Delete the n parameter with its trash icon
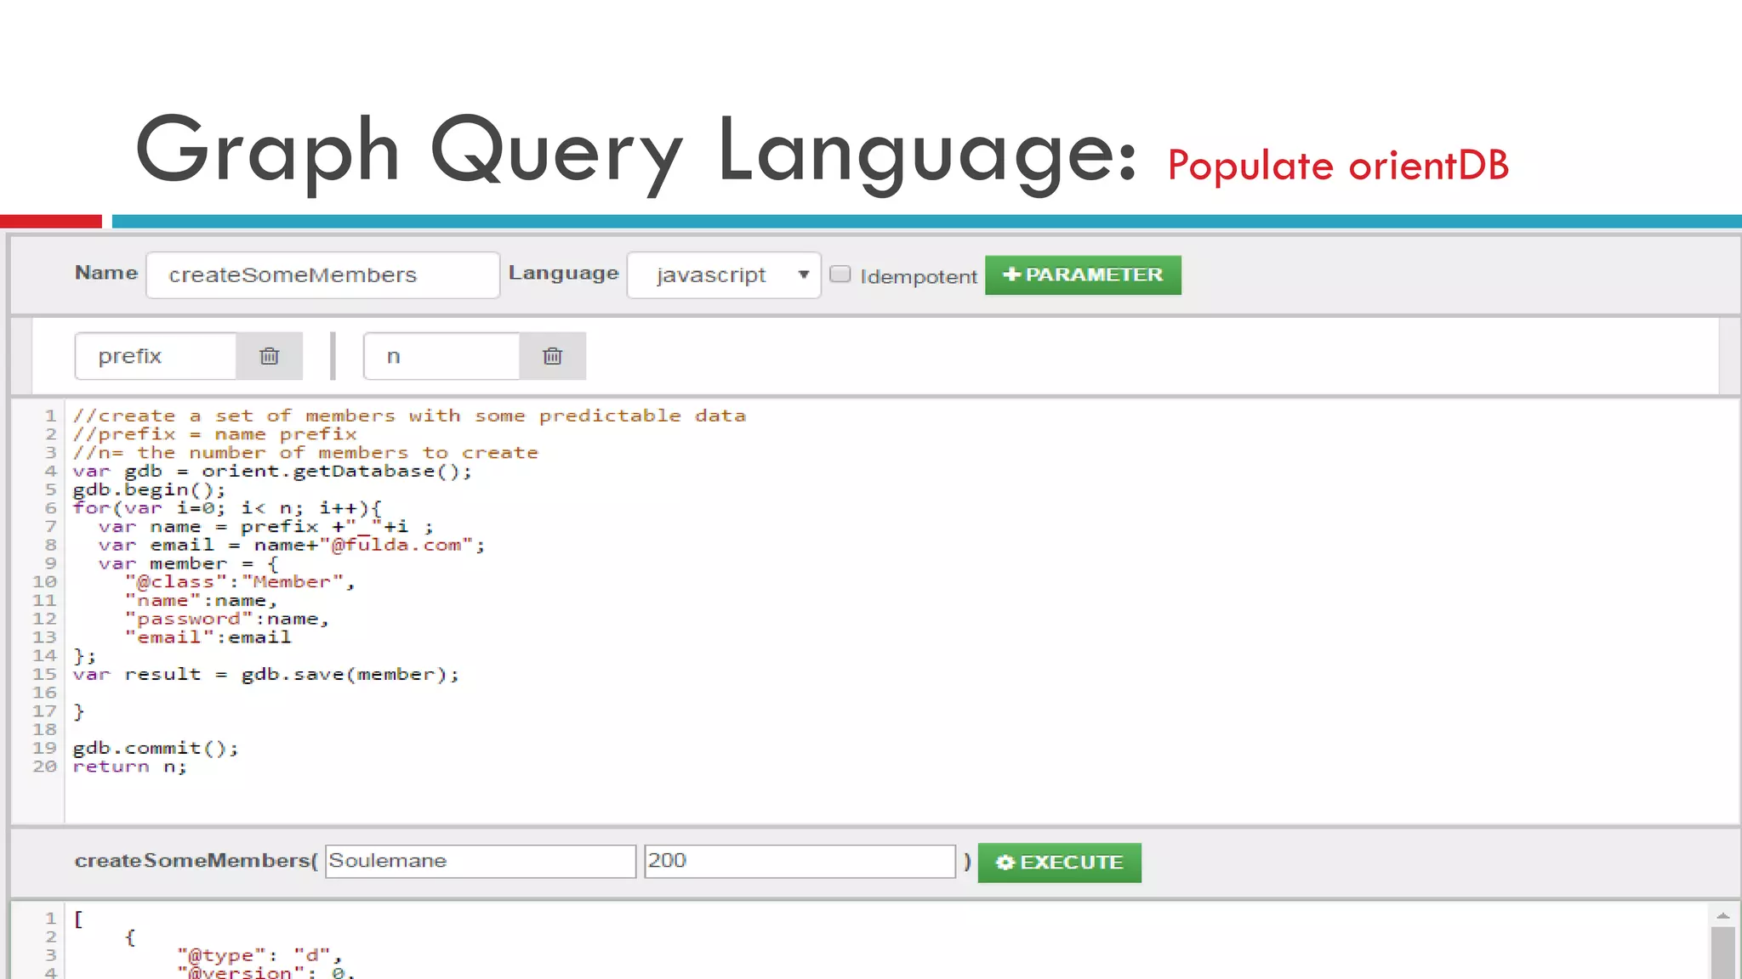The width and height of the screenshot is (1742, 979). click(x=553, y=356)
